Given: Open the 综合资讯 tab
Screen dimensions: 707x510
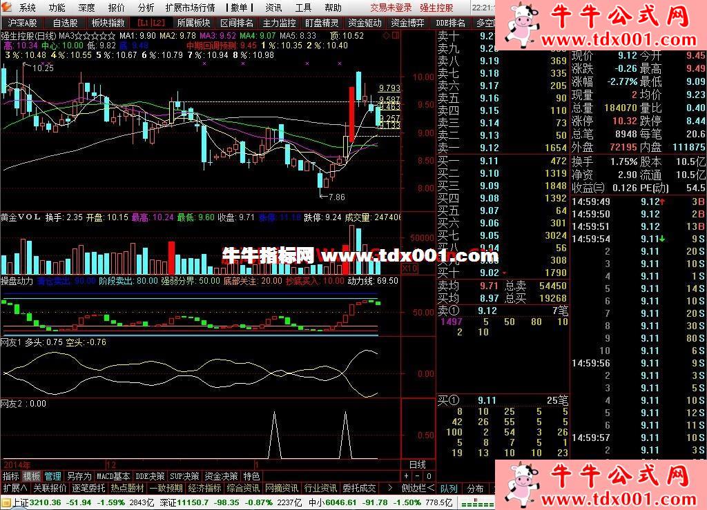Looking at the screenshot, I should pos(244,488).
